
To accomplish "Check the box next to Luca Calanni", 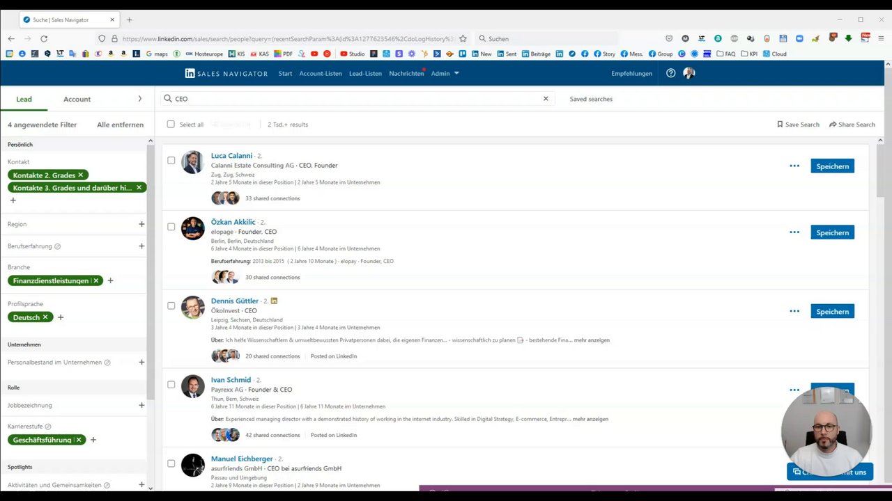I will (171, 161).
